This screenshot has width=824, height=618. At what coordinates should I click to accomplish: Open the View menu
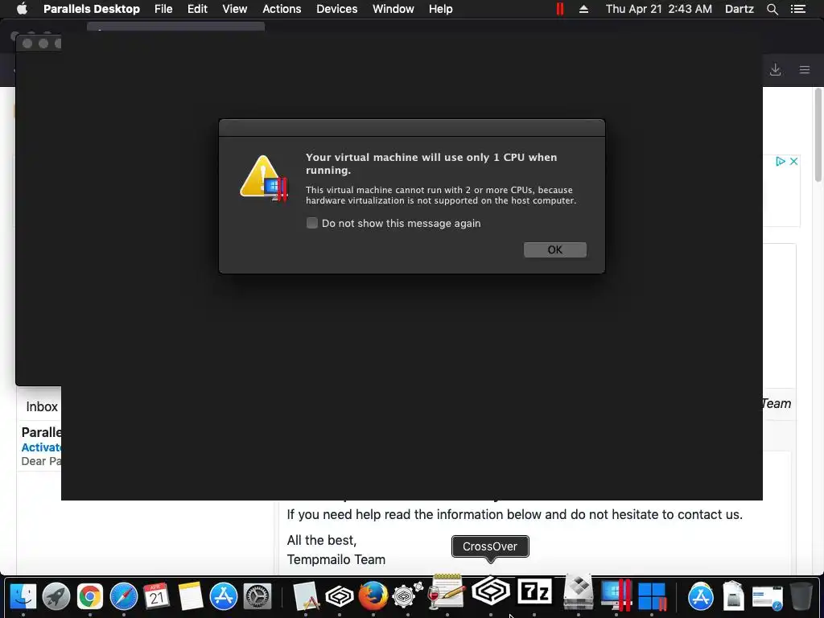[x=234, y=9]
